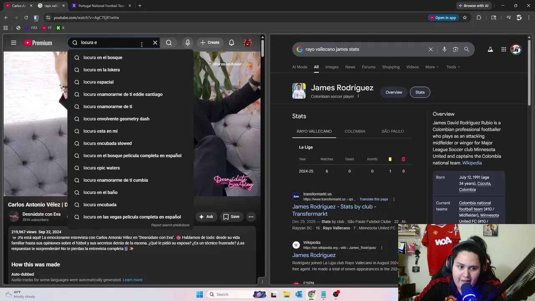Click the Ask button under the video
The height and width of the screenshot is (301, 535).
pyautogui.click(x=206, y=217)
